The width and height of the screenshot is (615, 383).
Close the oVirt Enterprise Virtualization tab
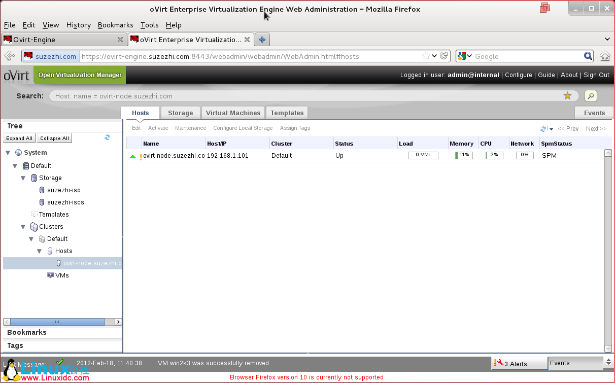point(247,40)
